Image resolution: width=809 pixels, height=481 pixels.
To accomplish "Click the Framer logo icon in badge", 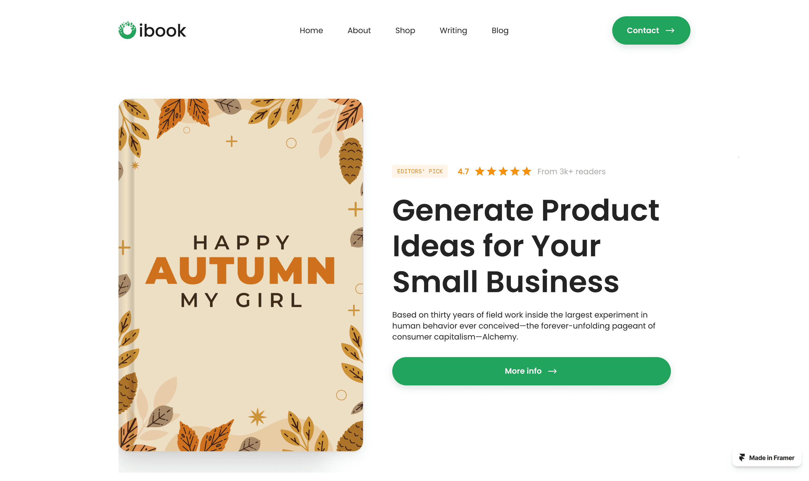I will pos(742,457).
